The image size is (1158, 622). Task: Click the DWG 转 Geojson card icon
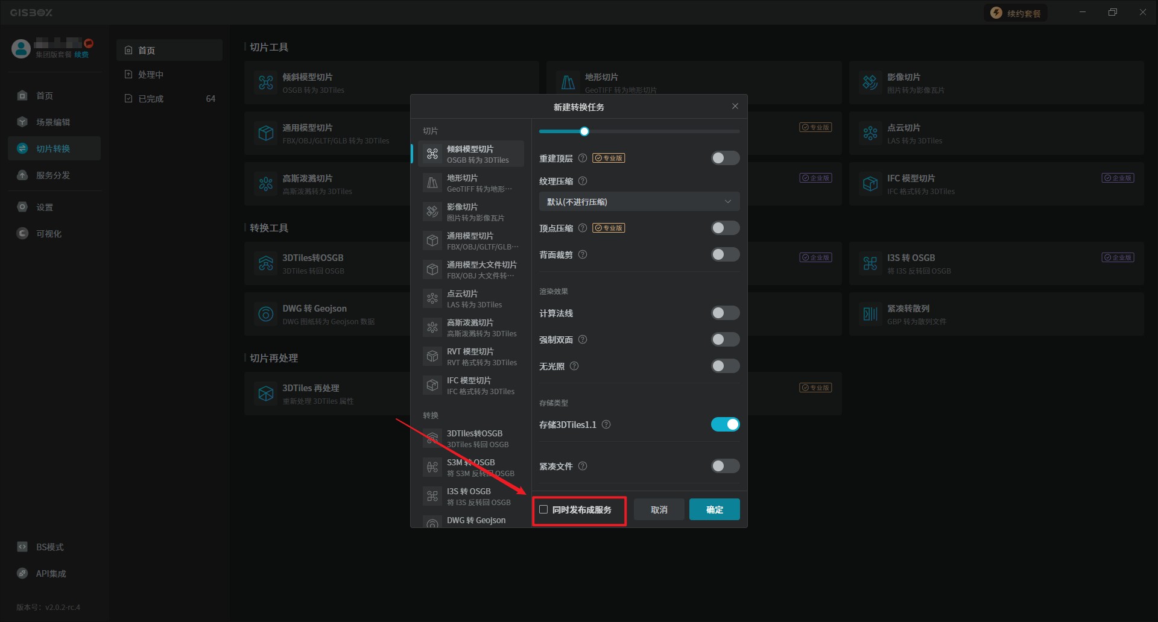point(266,314)
